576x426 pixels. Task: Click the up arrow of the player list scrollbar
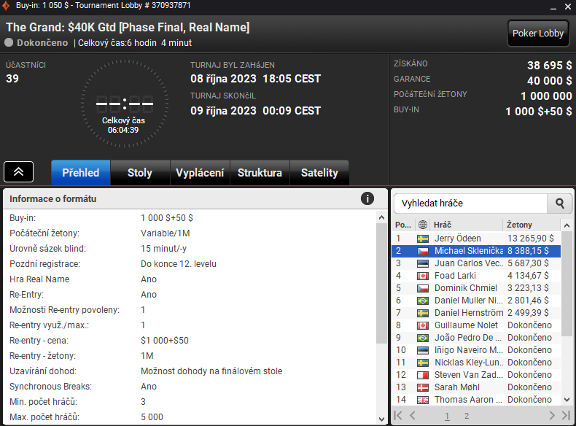(567, 225)
